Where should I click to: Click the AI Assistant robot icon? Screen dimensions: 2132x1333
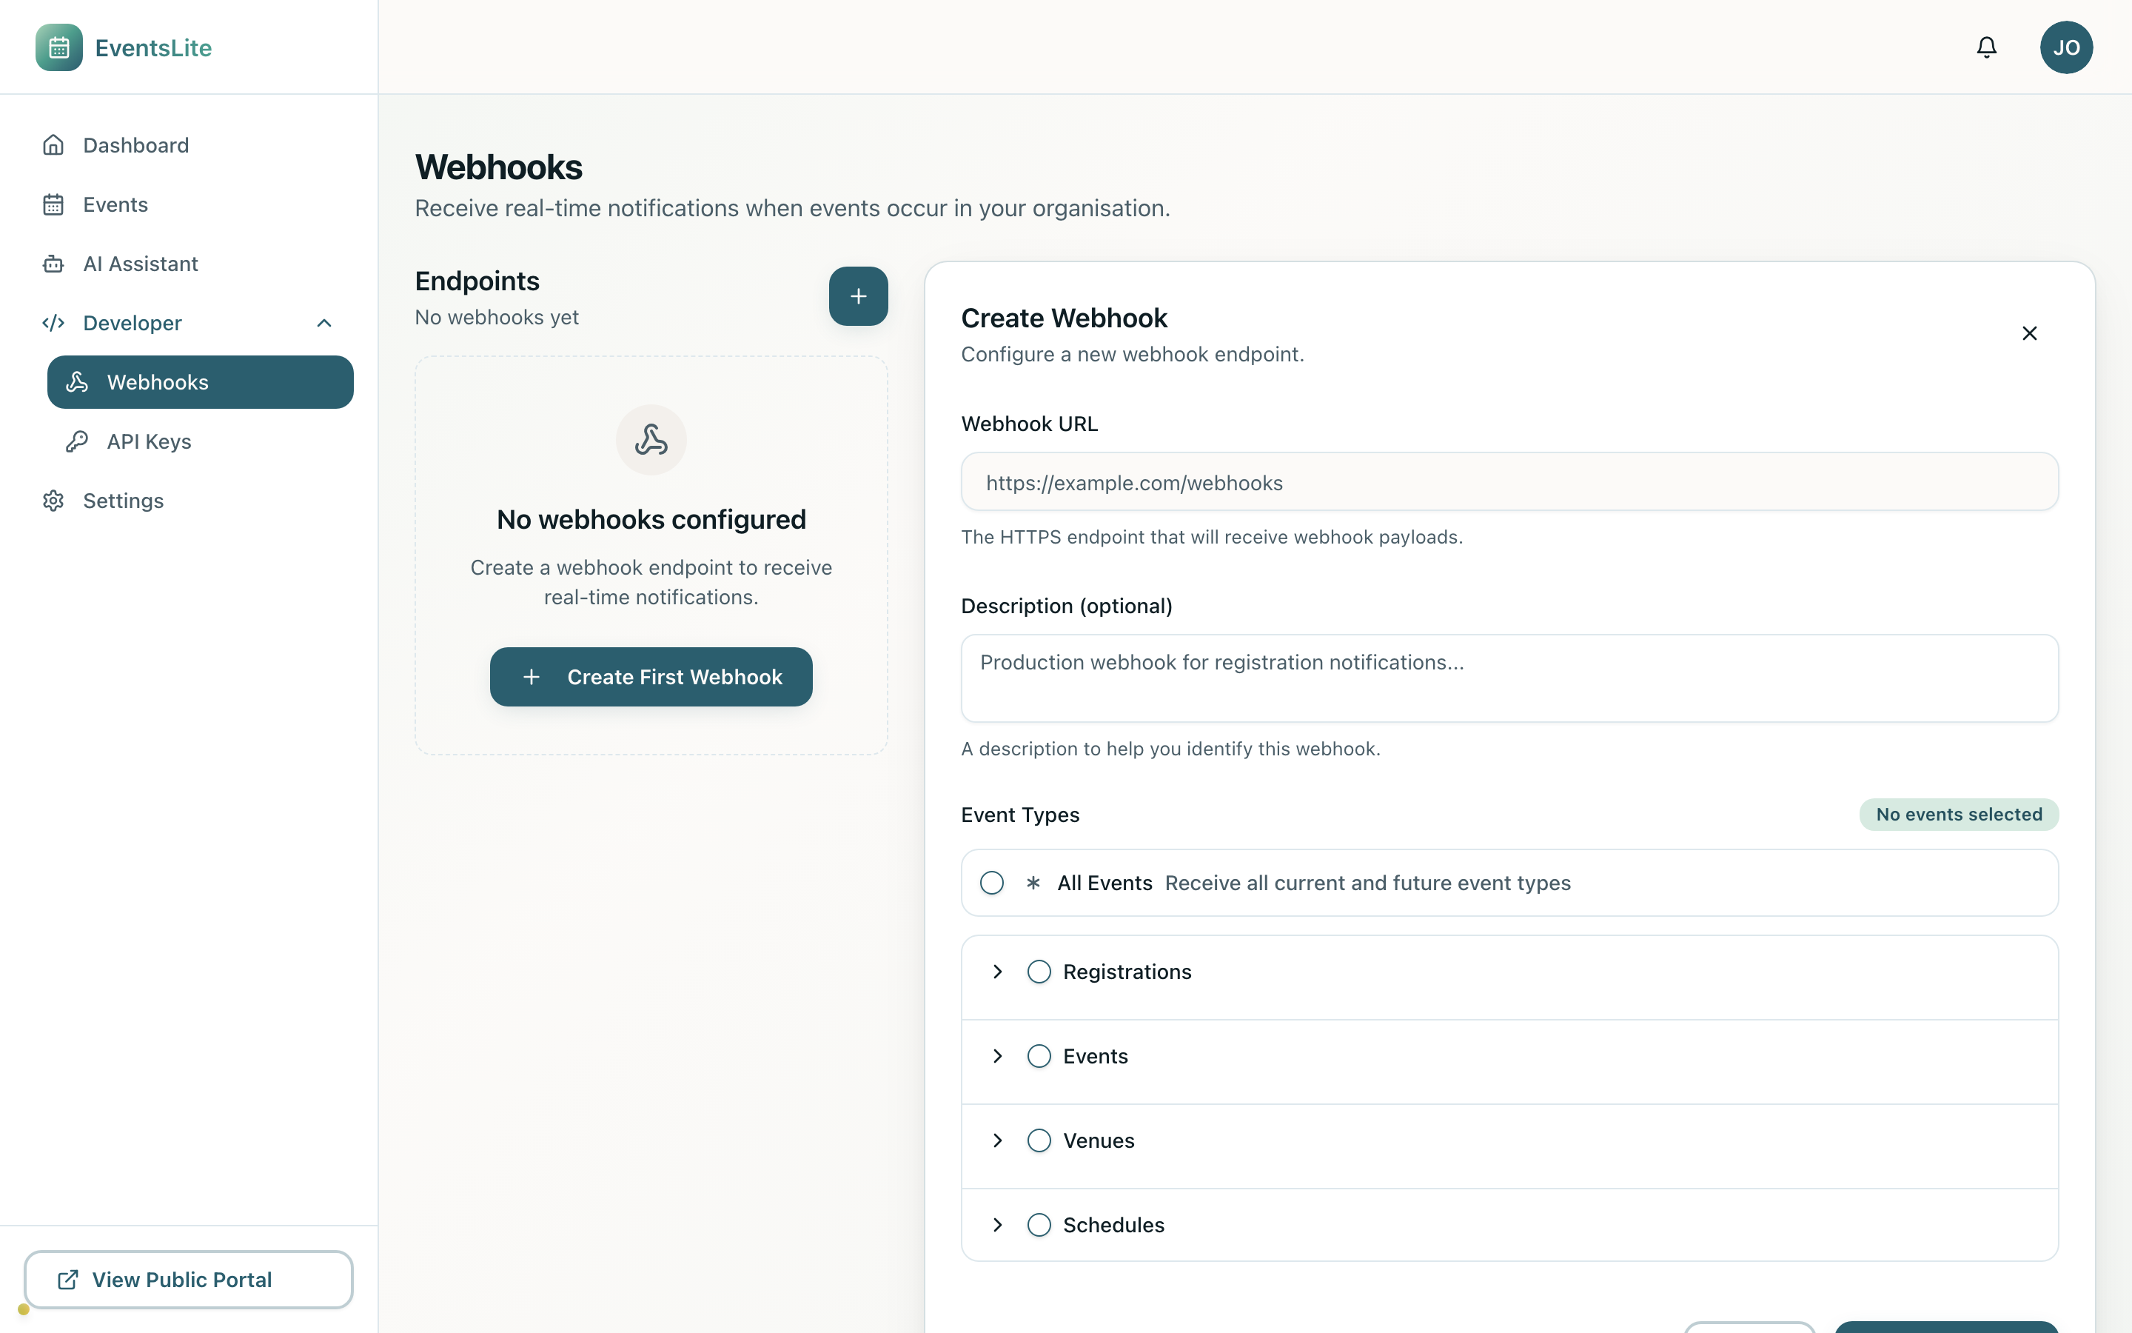pyautogui.click(x=54, y=264)
